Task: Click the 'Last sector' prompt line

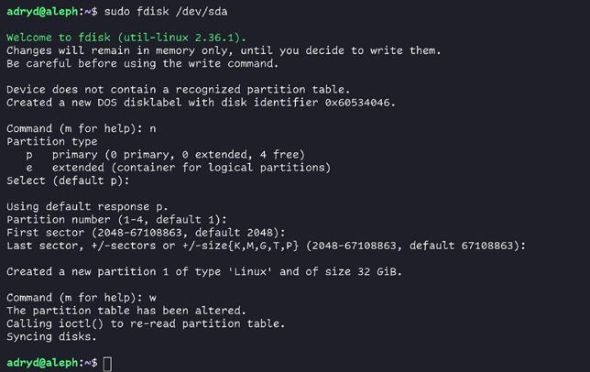Action: point(266,246)
